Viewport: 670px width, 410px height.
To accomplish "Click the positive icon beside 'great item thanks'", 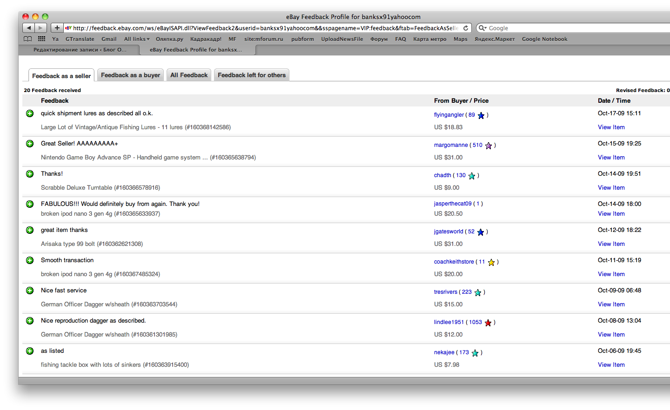I will 30,230.
